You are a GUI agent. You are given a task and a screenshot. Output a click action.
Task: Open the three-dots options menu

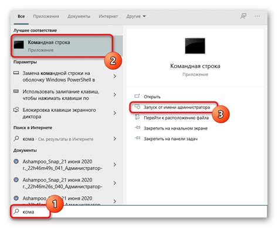[x=257, y=16]
